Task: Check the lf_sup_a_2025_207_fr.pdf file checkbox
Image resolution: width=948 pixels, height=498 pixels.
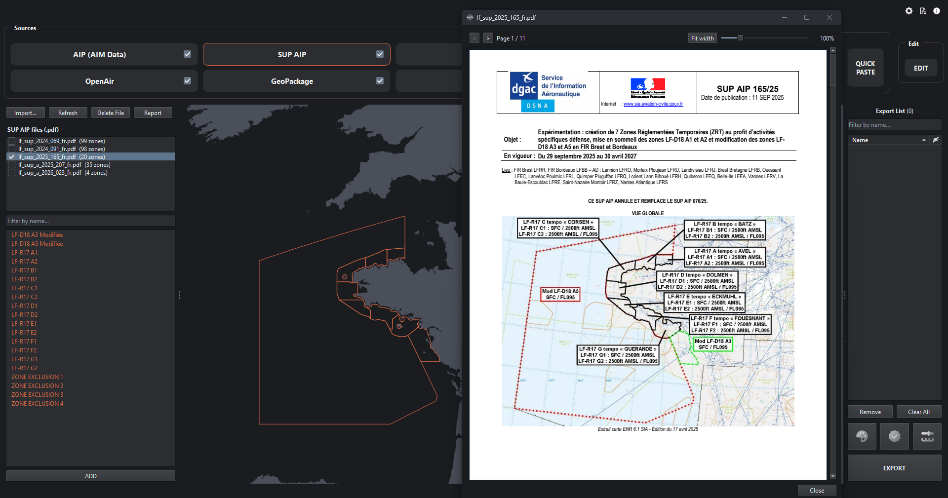Action: click(12, 165)
